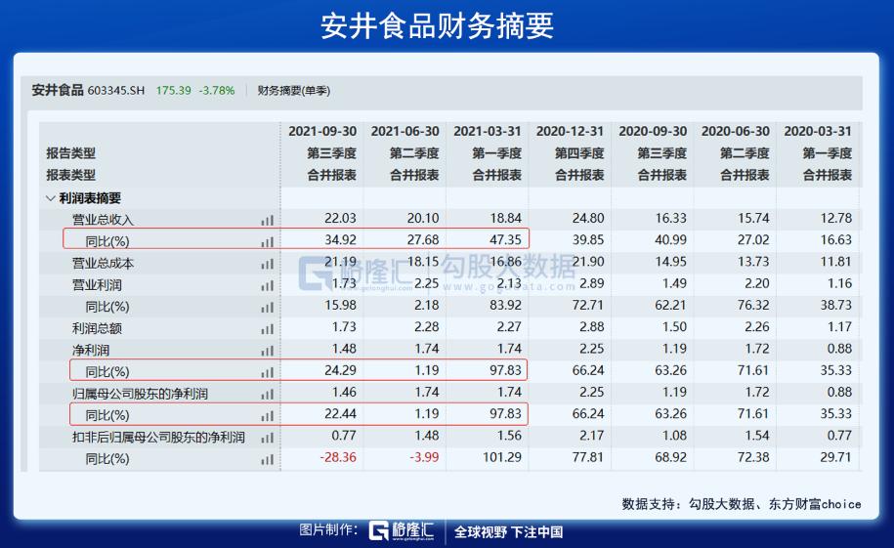Click 营业总收入 value 22.03

[x=340, y=219]
